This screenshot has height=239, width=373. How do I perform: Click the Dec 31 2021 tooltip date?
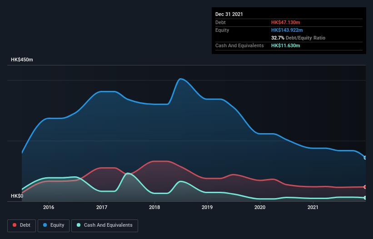[x=229, y=14]
